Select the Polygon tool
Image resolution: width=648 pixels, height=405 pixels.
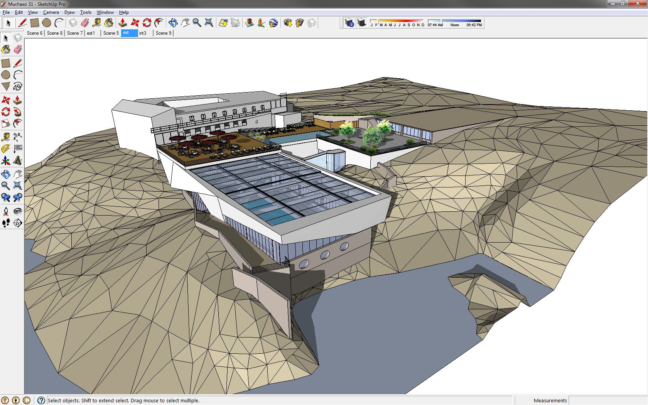point(6,86)
